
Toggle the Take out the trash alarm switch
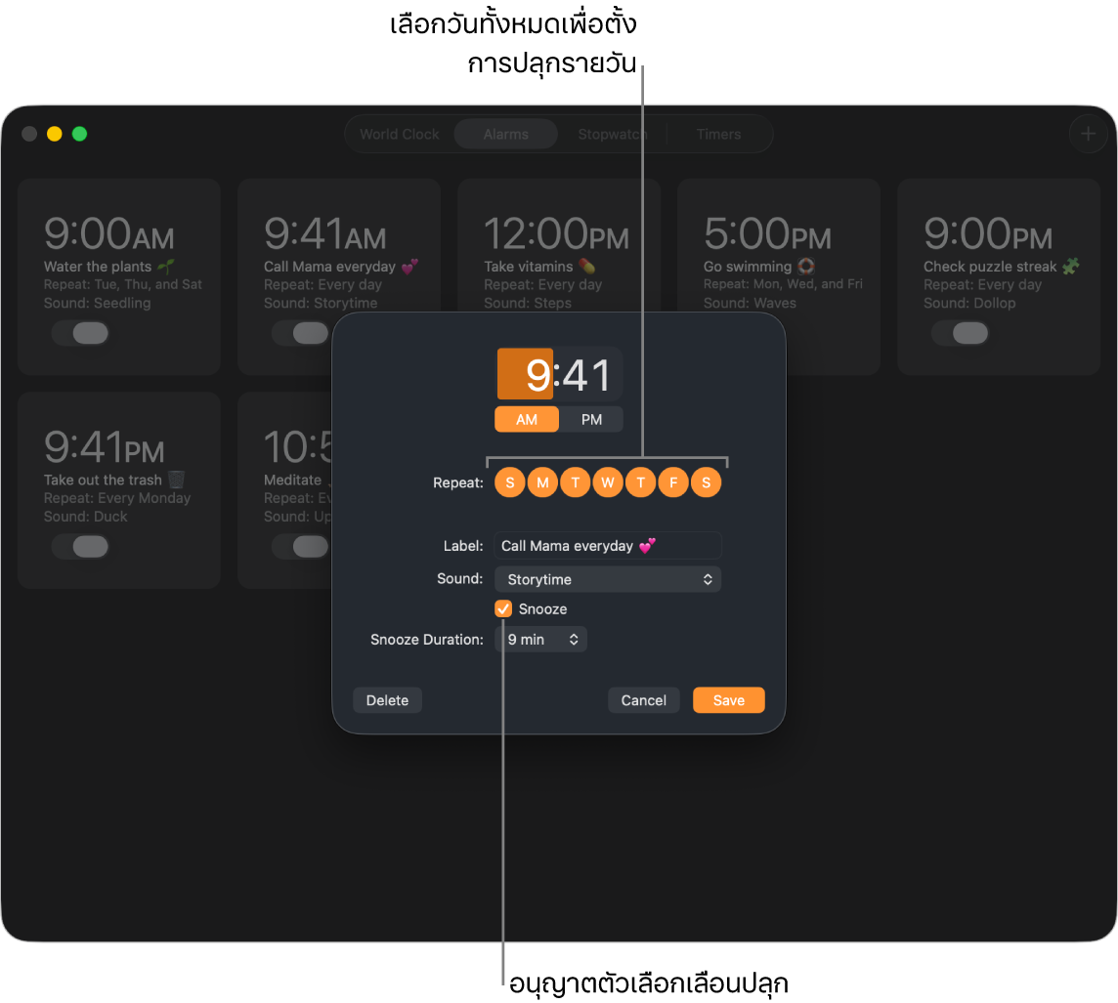(80, 546)
